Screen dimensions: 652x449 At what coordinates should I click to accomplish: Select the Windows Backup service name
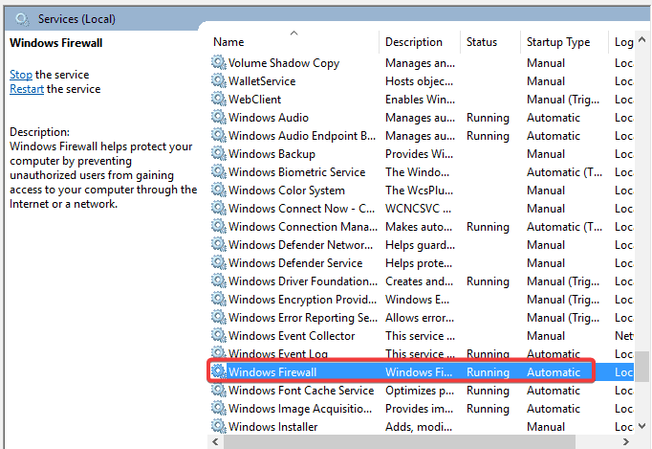[272, 154]
